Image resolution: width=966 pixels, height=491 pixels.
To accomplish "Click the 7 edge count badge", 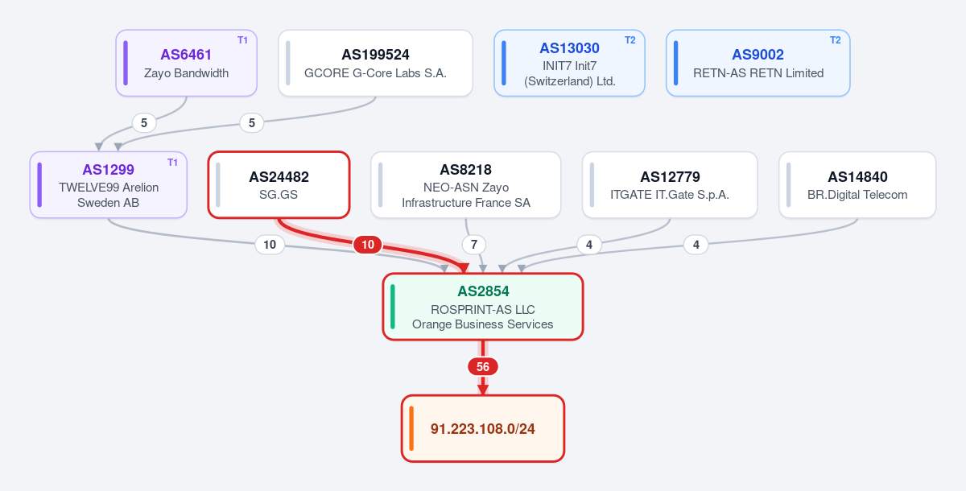I will 475,245.
